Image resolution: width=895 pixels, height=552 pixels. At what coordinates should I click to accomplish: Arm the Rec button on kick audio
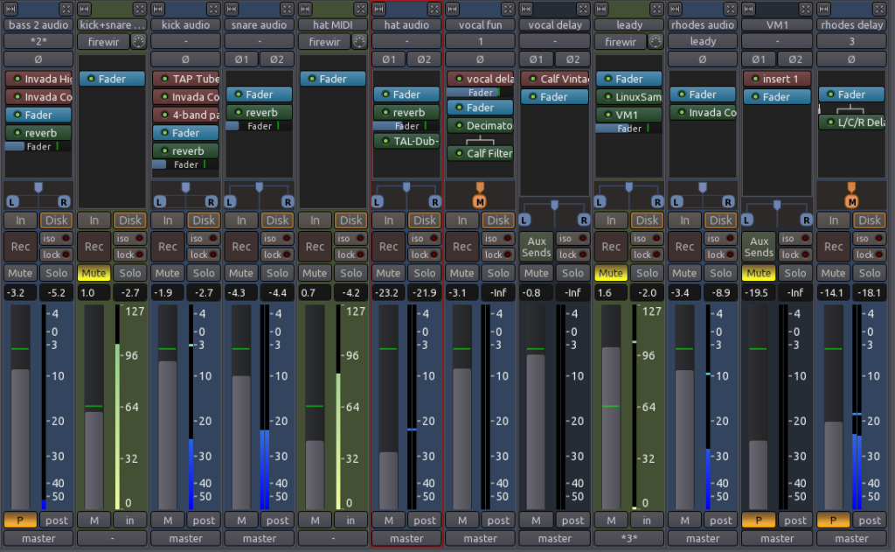(167, 247)
